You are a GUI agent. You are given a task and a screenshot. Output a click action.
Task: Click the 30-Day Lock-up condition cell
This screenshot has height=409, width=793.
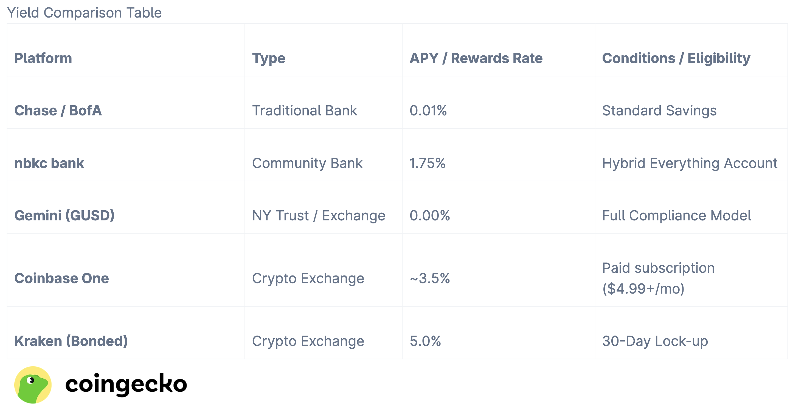pos(655,341)
